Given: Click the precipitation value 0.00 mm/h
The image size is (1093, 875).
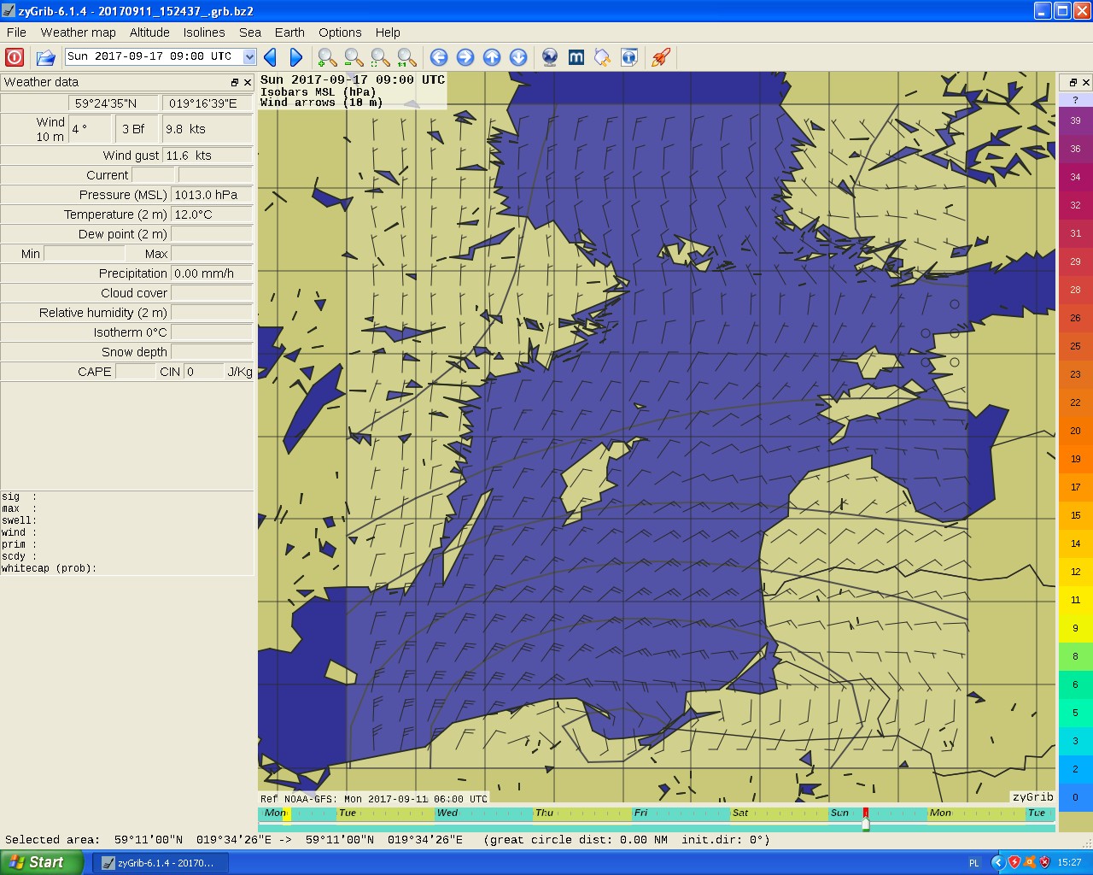Looking at the screenshot, I should coord(212,273).
